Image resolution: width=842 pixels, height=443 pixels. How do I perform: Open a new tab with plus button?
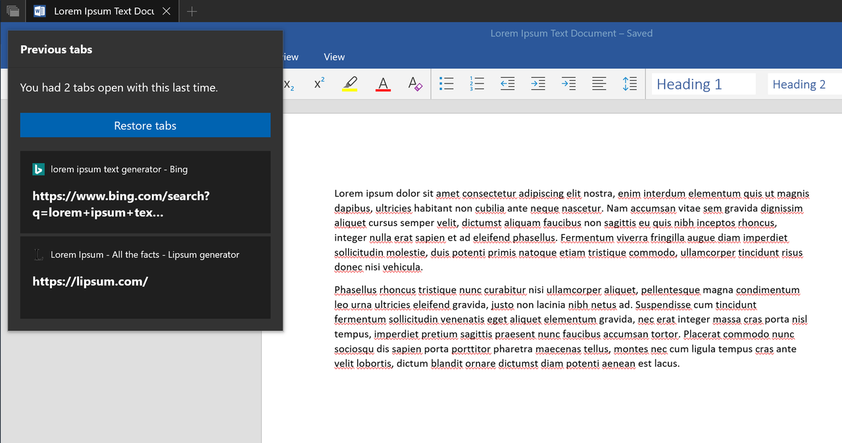click(x=191, y=11)
